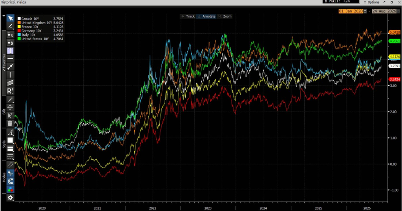The height and width of the screenshot is (211, 402).
Task: Toggle the magnet snap mode
Action: (10, 181)
